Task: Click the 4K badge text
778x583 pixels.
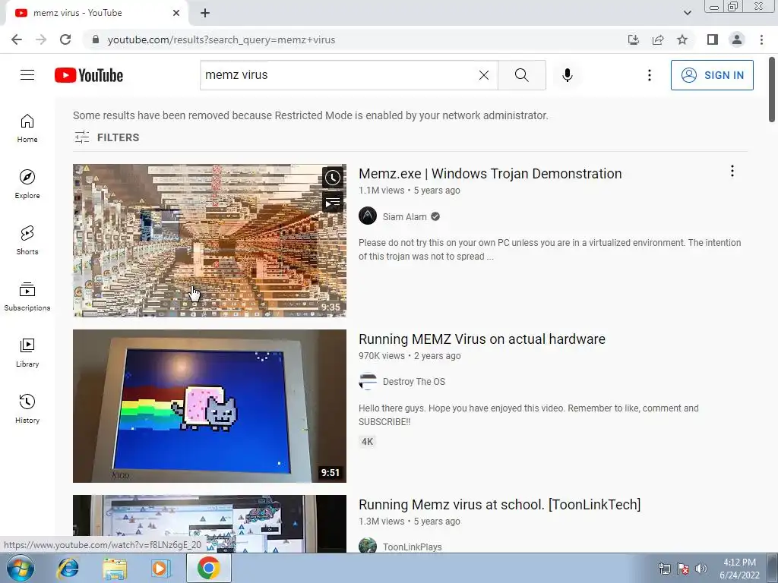Action: coord(367,442)
